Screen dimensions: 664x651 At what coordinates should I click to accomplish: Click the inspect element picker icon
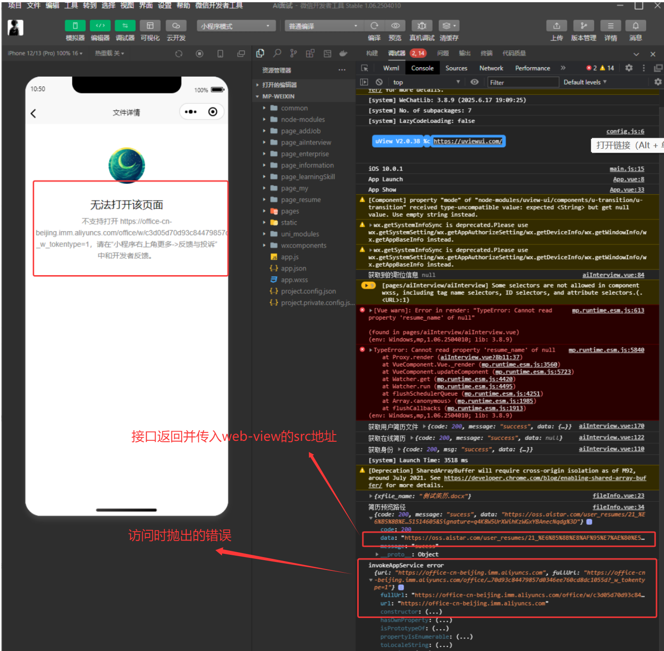tap(364, 68)
